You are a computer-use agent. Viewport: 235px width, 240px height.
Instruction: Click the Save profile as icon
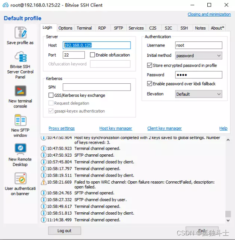(x=20, y=33)
